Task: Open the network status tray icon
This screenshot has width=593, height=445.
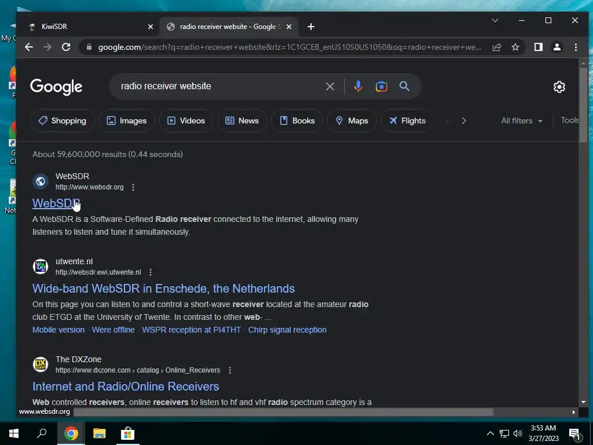Action: (x=504, y=433)
